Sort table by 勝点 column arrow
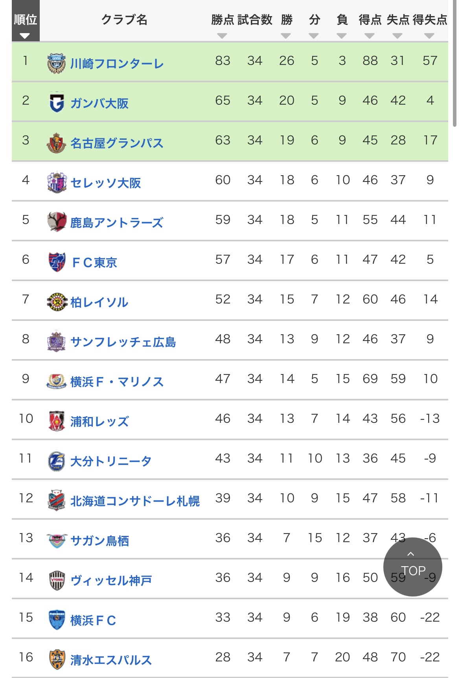Screen dimensions: 460x678 222,36
